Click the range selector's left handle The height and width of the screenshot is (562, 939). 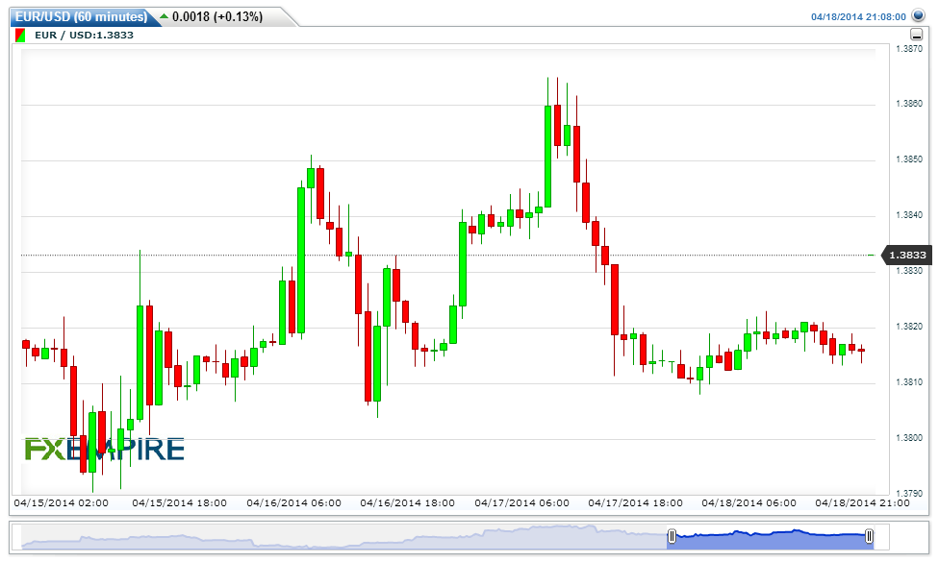pos(672,536)
